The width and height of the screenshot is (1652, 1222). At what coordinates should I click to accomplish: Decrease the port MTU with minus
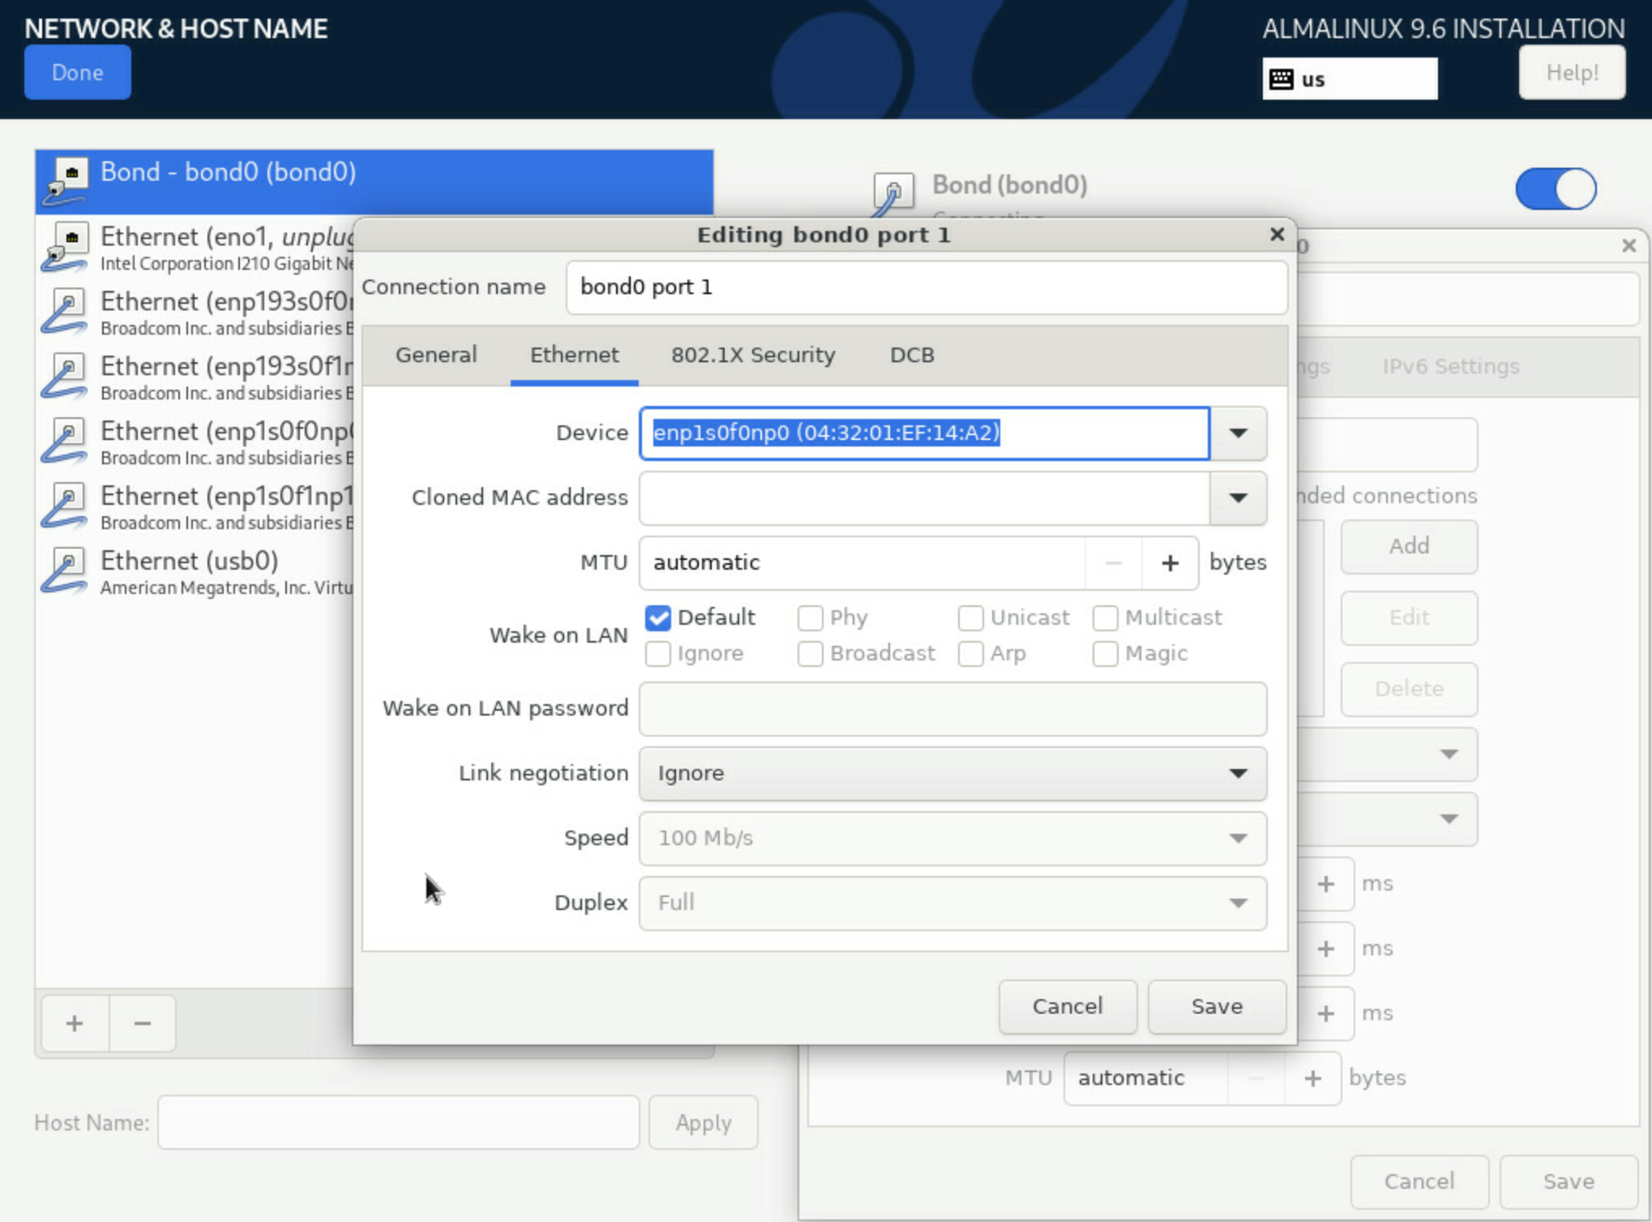(x=1113, y=563)
